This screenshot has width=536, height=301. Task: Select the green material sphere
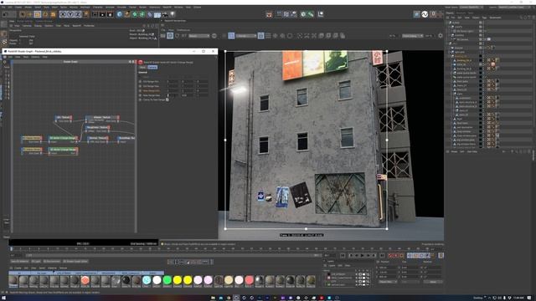point(167,280)
